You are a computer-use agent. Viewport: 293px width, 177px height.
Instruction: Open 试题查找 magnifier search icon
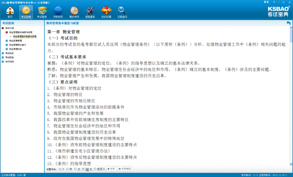click(122, 12)
